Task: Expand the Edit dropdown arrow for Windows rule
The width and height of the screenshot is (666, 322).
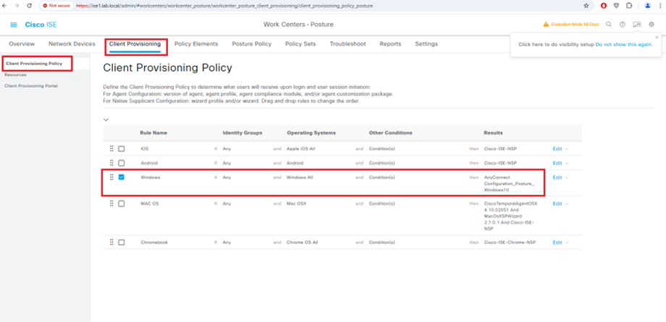Action: 567,177
